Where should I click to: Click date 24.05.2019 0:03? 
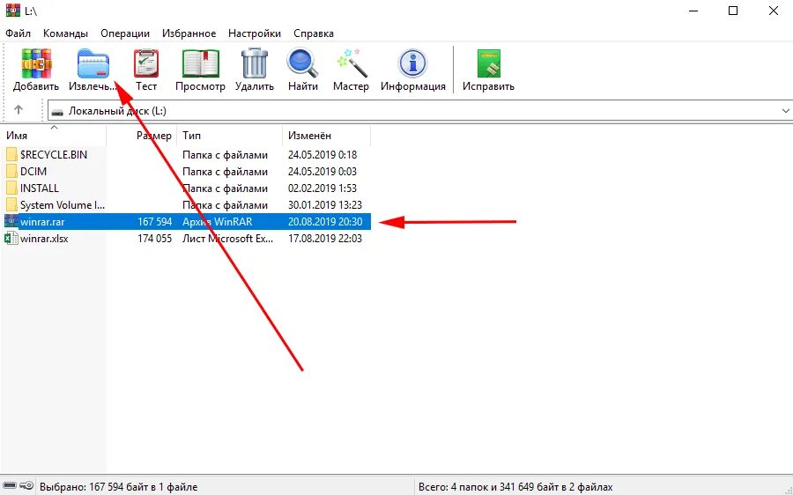tap(322, 172)
